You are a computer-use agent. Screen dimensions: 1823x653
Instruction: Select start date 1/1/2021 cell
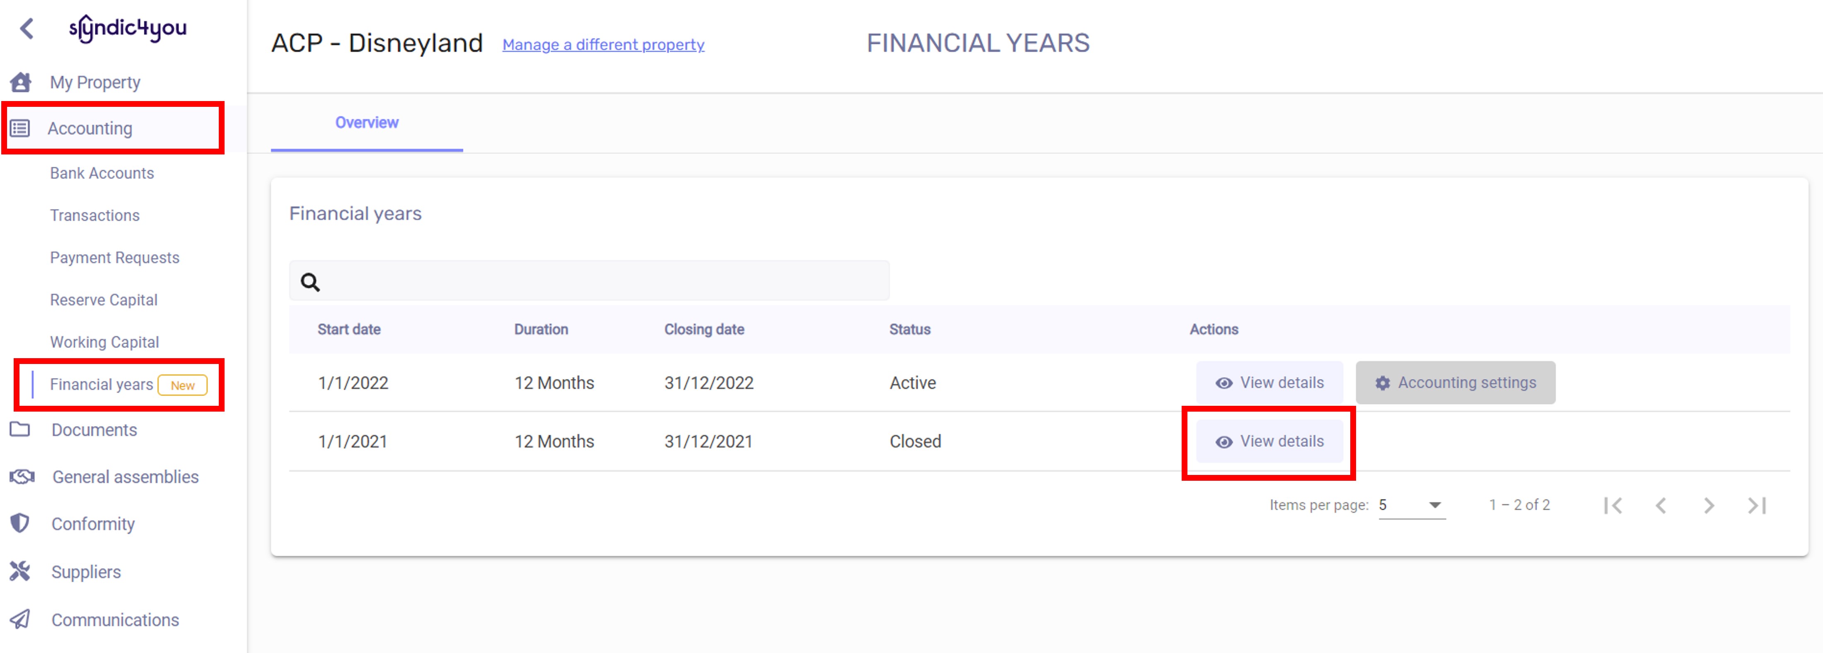tap(353, 441)
